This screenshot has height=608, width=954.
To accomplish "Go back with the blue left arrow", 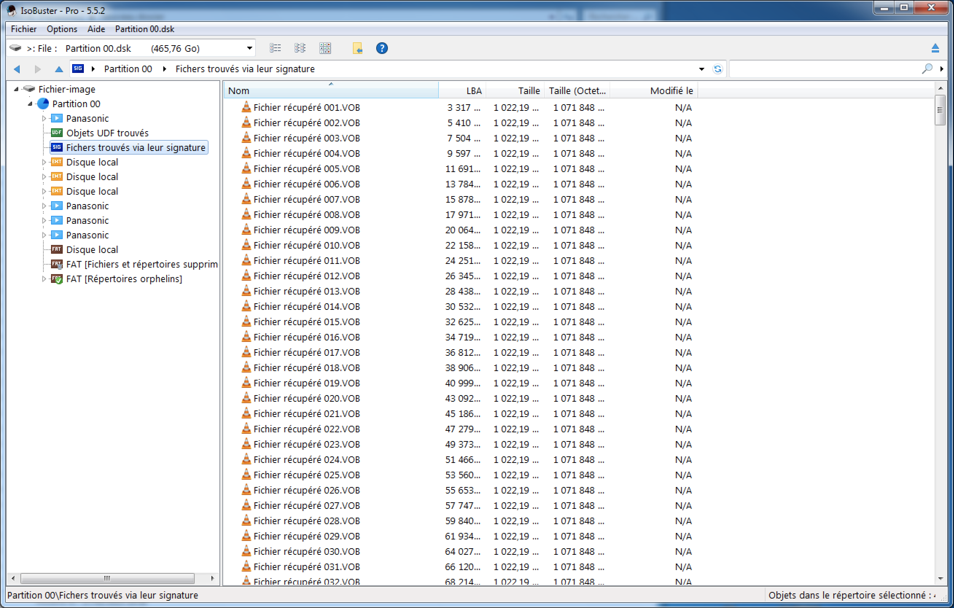I will click(17, 69).
